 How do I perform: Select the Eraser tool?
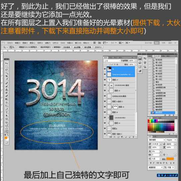click(7, 96)
